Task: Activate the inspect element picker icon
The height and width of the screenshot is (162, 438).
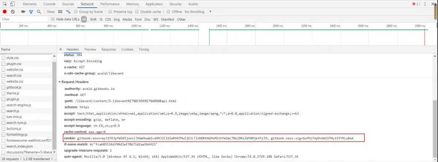Action: [5, 4]
